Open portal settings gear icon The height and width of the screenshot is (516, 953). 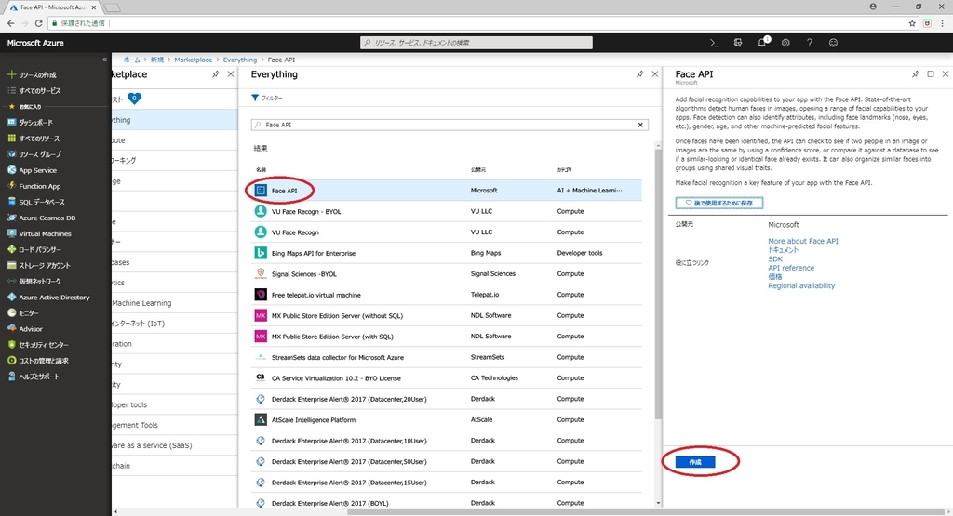coord(785,43)
